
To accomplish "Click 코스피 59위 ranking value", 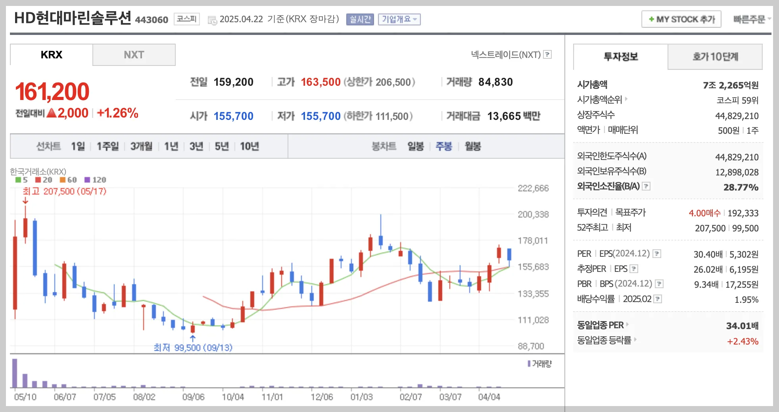I will (x=737, y=100).
